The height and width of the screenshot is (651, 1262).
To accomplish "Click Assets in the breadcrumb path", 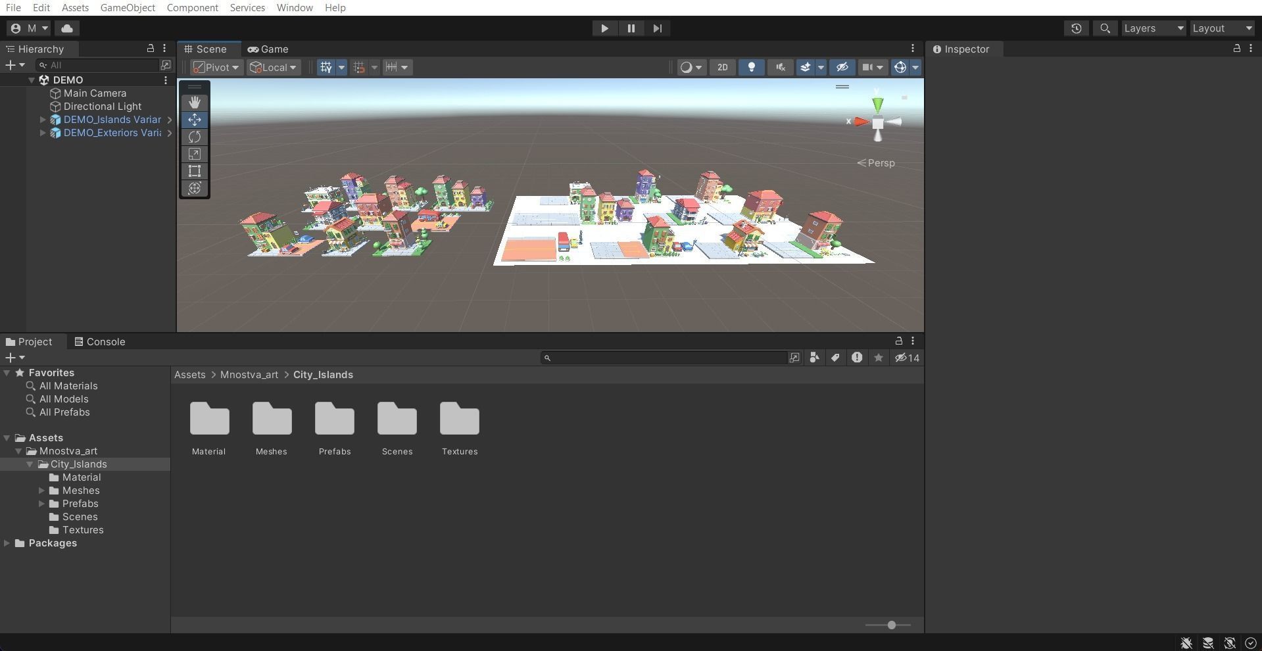I will (x=190, y=375).
